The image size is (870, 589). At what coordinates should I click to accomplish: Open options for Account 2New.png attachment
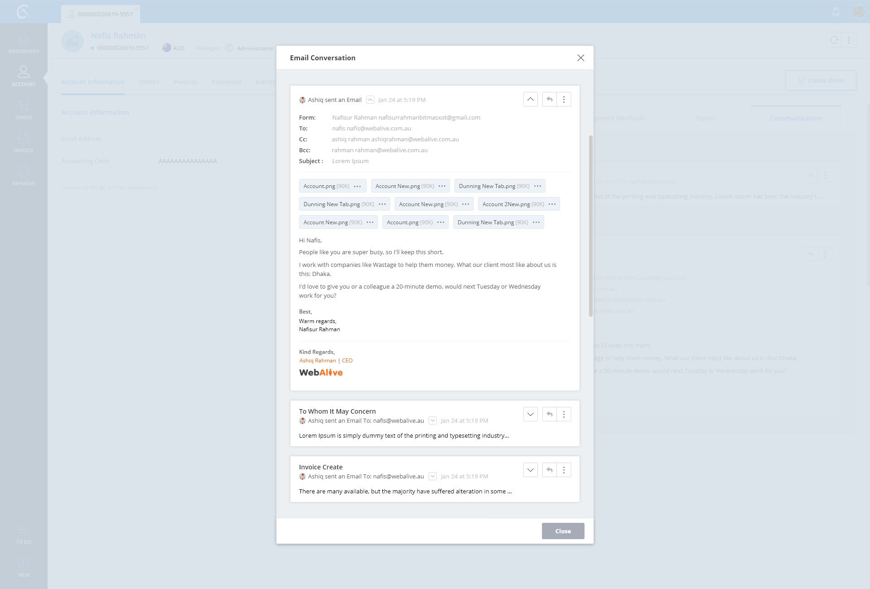point(552,204)
